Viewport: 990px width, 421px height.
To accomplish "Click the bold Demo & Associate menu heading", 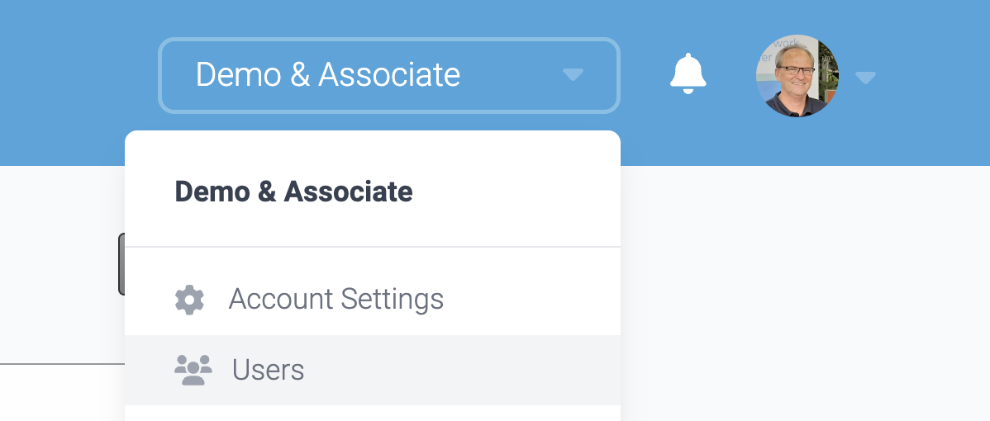I will pyautogui.click(x=293, y=192).
